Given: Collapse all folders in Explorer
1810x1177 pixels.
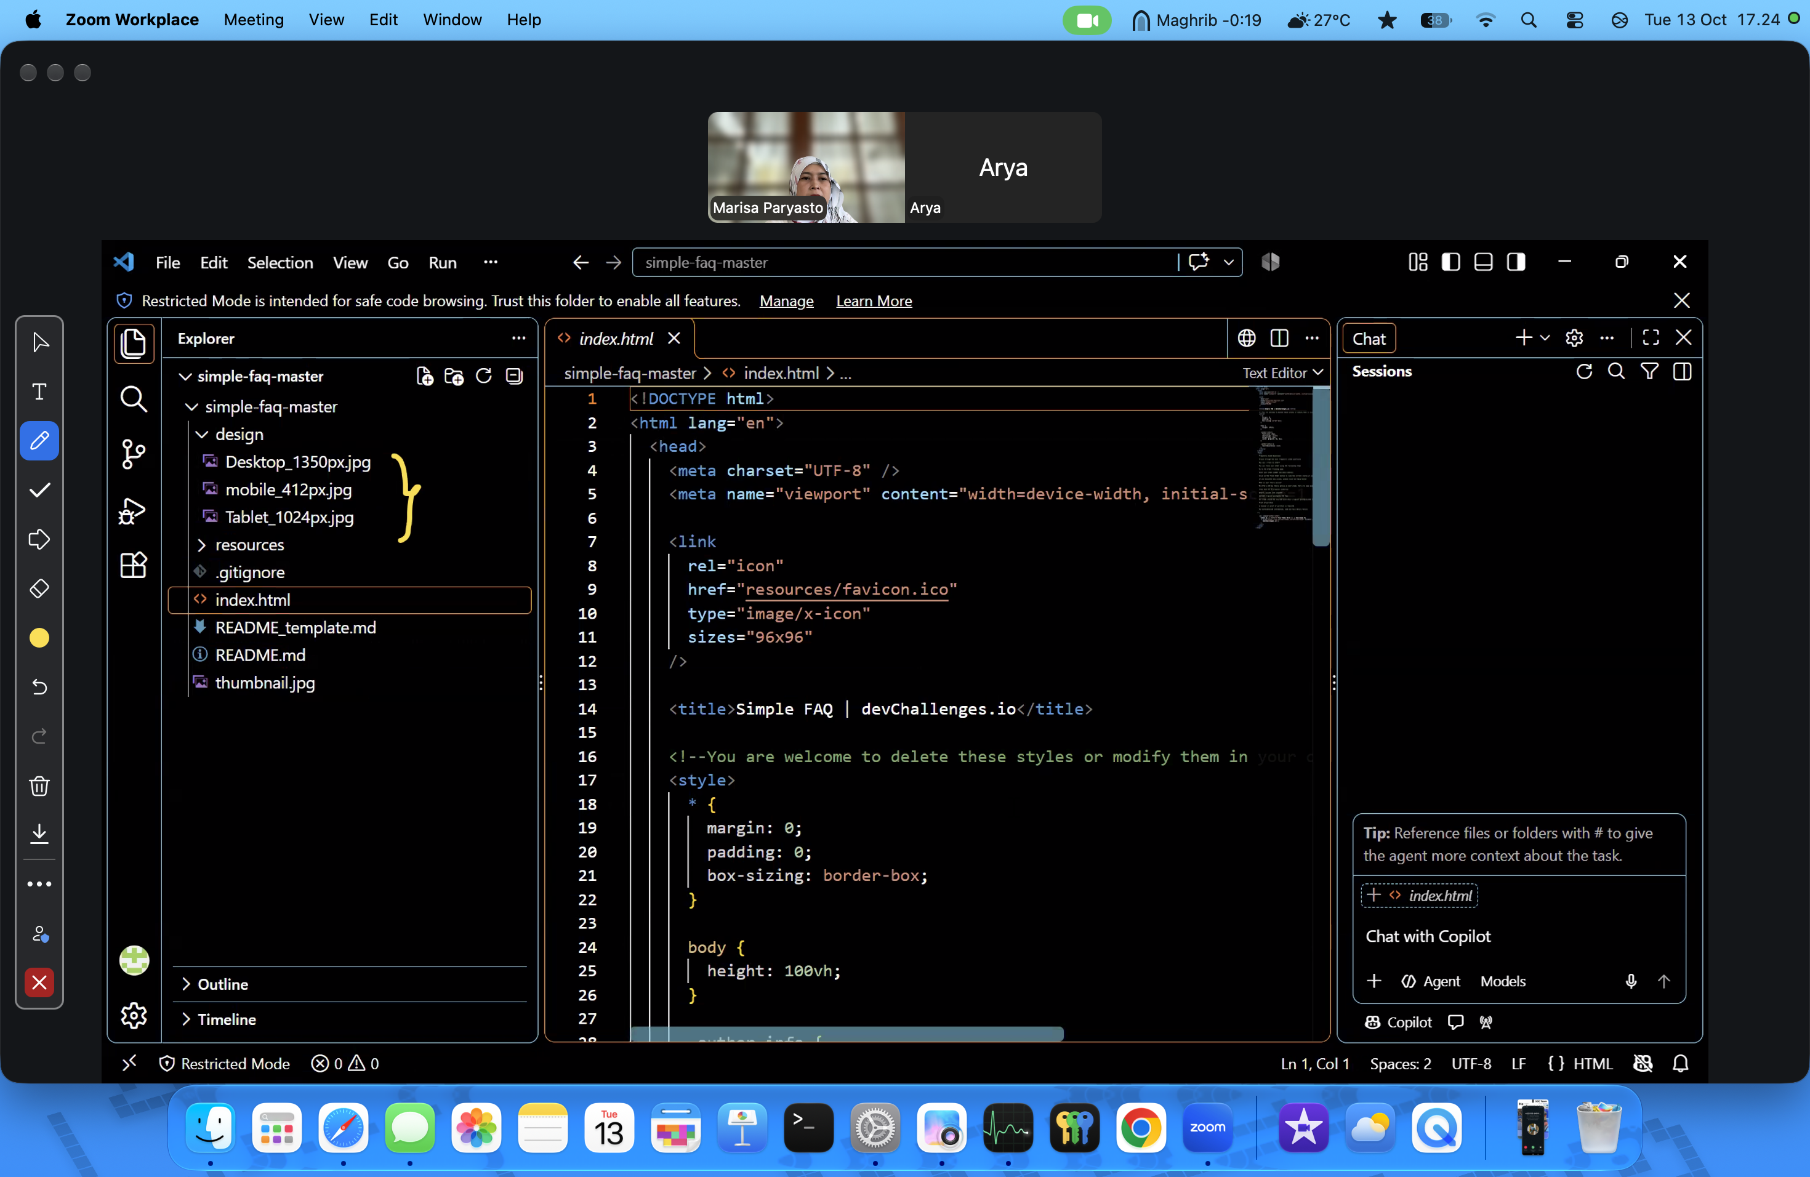Looking at the screenshot, I should tap(515, 376).
